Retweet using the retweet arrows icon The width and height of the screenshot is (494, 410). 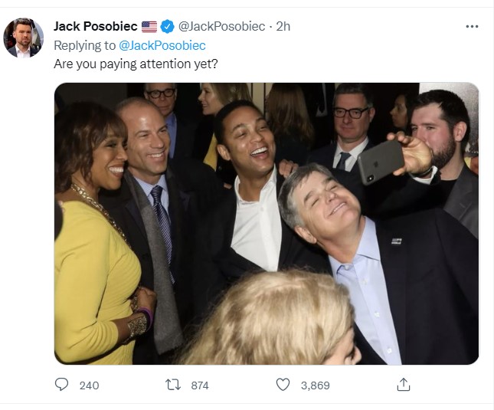173,385
